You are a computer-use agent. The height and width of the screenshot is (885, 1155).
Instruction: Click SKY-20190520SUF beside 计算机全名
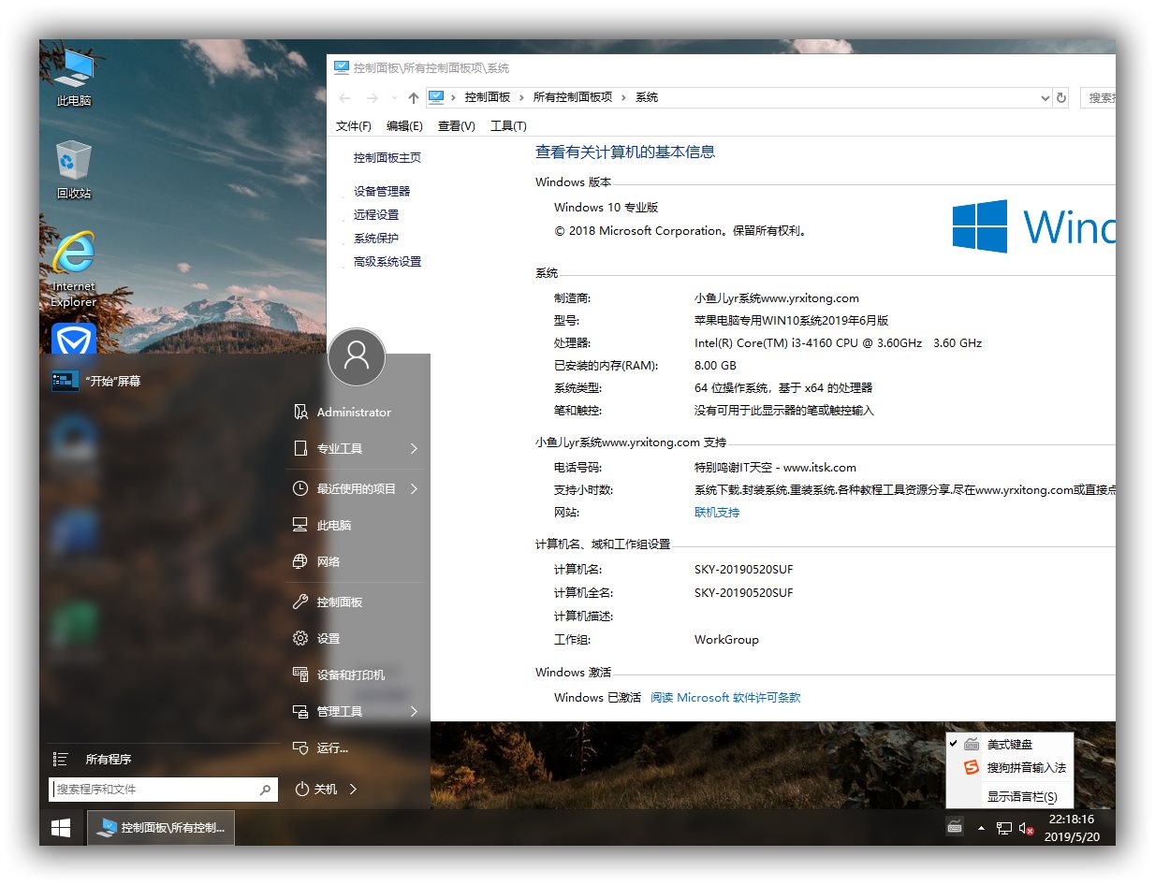(744, 593)
